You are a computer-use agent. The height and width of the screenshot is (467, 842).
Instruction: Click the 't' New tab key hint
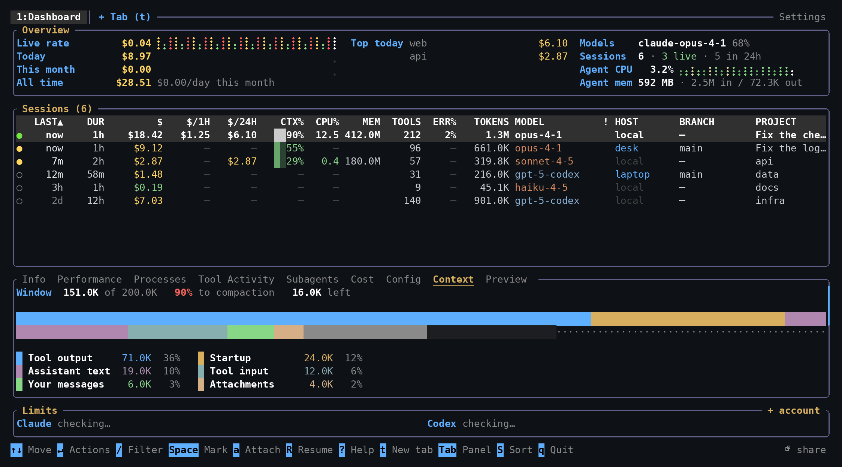(x=383, y=450)
